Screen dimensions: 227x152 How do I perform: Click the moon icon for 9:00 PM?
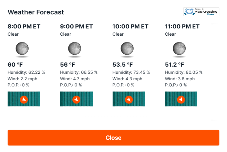coord(75,49)
